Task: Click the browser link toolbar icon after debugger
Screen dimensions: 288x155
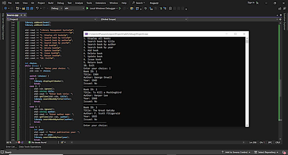Action: [x=132, y=8]
